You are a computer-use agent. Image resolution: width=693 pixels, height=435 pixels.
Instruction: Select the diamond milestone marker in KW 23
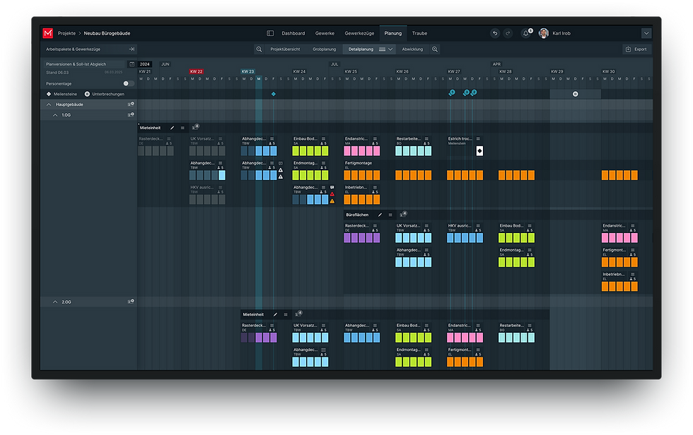pyautogui.click(x=274, y=94)
